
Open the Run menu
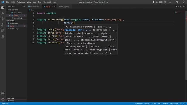point(40,2)
